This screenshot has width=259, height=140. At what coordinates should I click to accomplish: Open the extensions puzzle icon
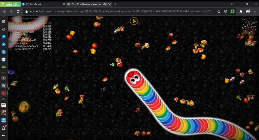pos(241,11)
